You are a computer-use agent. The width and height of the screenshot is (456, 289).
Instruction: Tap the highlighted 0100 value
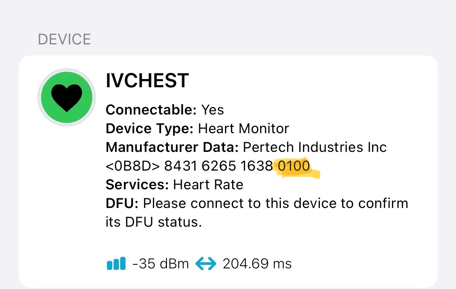tap(294, 166)
